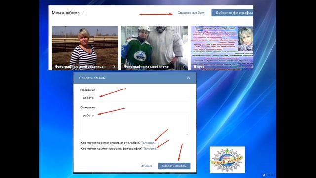Viewport: 316px width, 178px height.
Task: Confirm with the blue Создать альбом button
Action: point(174,166)
